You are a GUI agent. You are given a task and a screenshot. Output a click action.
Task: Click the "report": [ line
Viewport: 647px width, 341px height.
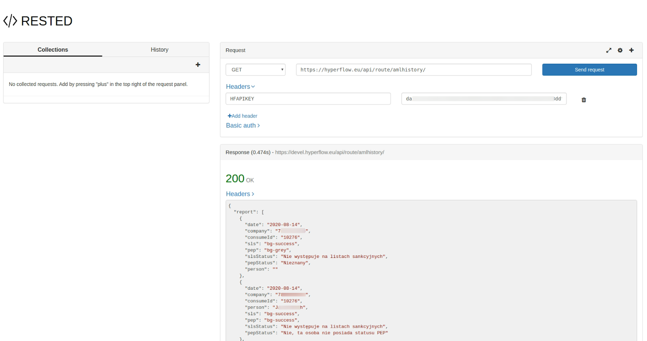click(x=249, y=212)
